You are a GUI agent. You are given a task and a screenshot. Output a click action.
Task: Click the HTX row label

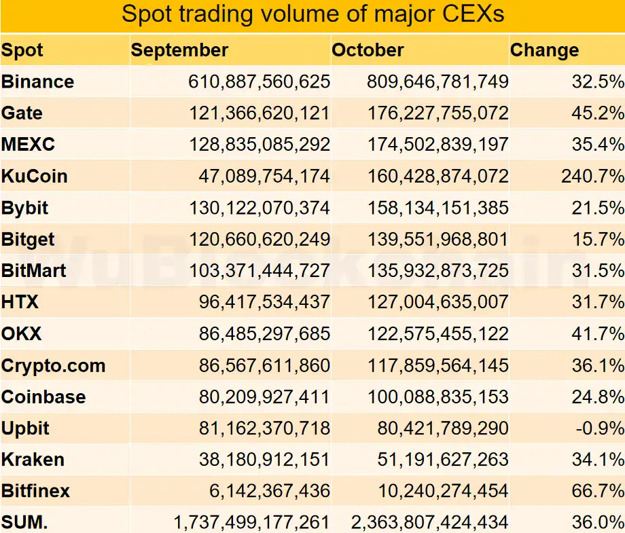(x=20, y=302)
